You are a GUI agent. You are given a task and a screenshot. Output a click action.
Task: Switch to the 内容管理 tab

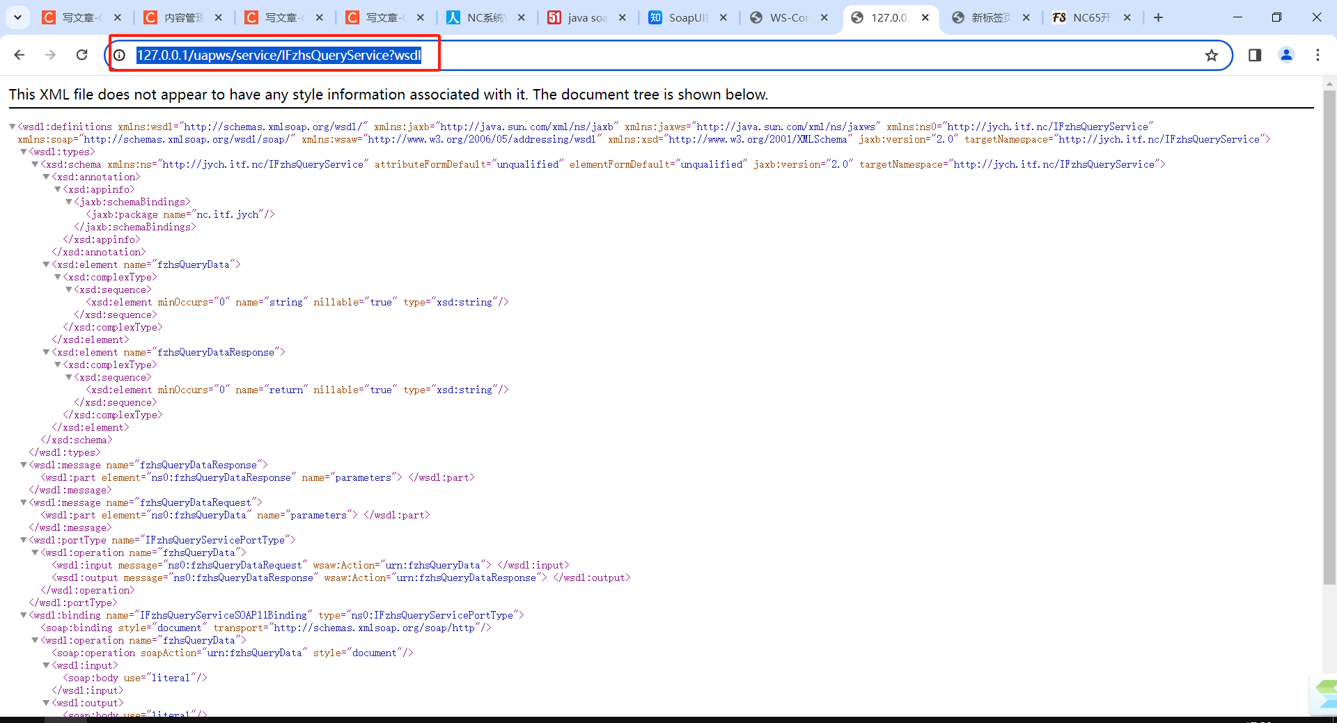tap(182, 17)
